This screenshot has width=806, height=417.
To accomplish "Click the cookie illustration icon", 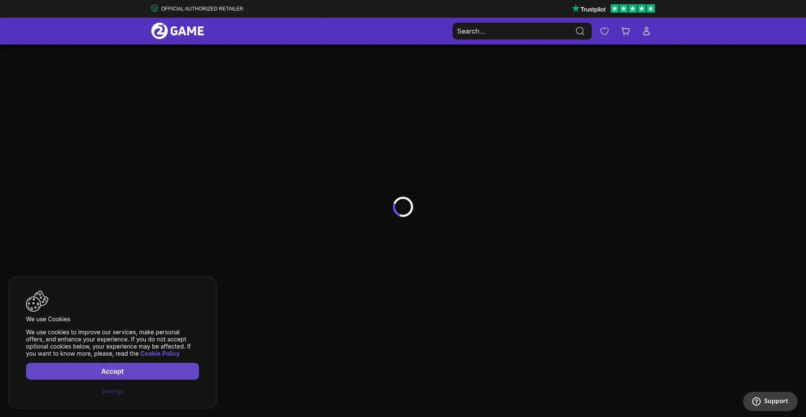I will [37, 301].
